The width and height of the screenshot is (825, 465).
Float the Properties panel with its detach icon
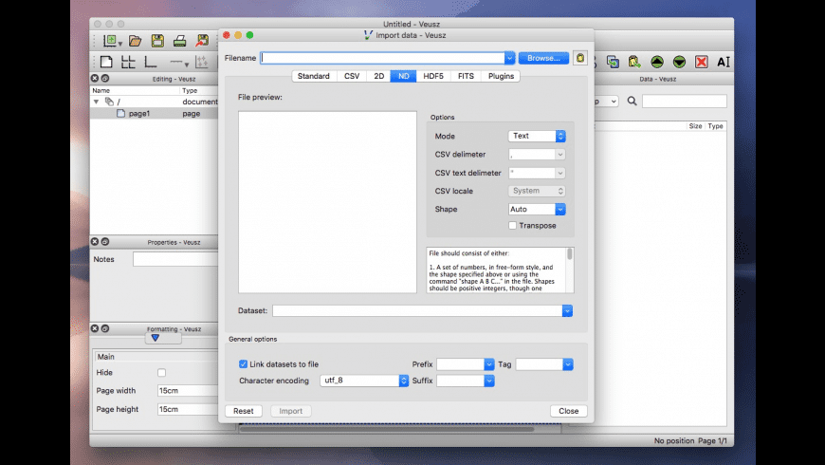105,242
